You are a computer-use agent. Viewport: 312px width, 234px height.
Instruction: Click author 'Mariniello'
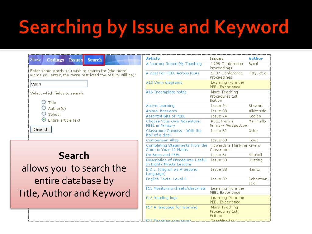tap(257, 121)
